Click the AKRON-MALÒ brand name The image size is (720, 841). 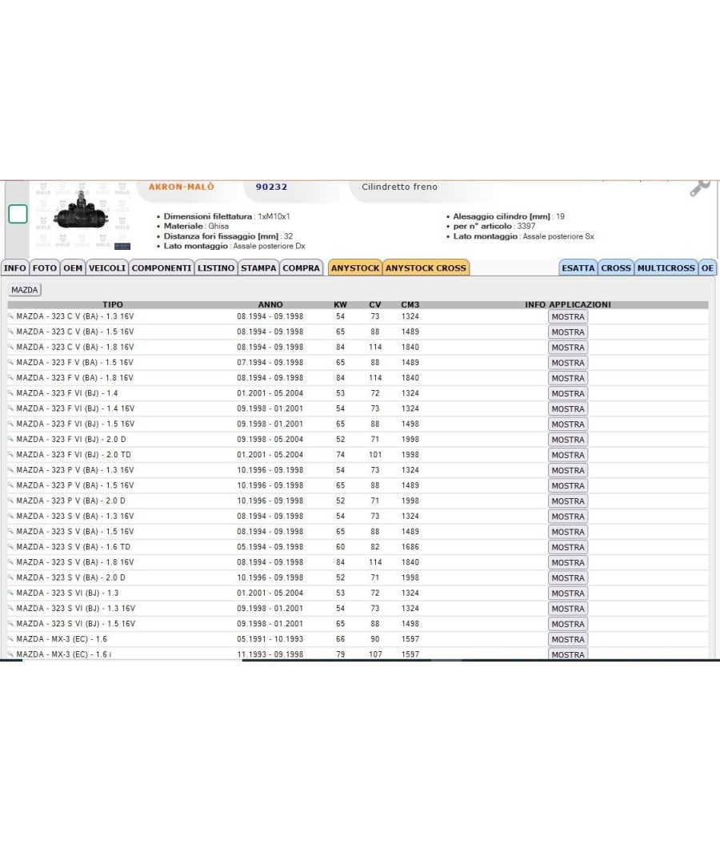181,187
